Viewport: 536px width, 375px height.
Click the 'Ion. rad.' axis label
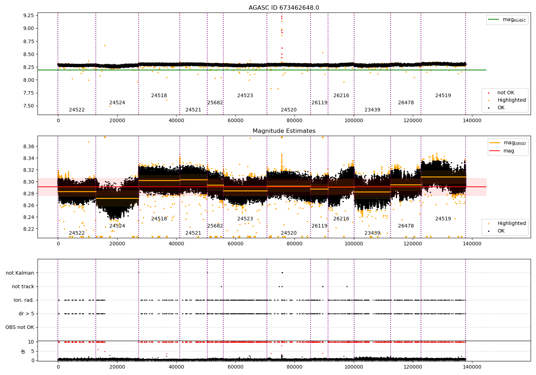tap(24, 300)
